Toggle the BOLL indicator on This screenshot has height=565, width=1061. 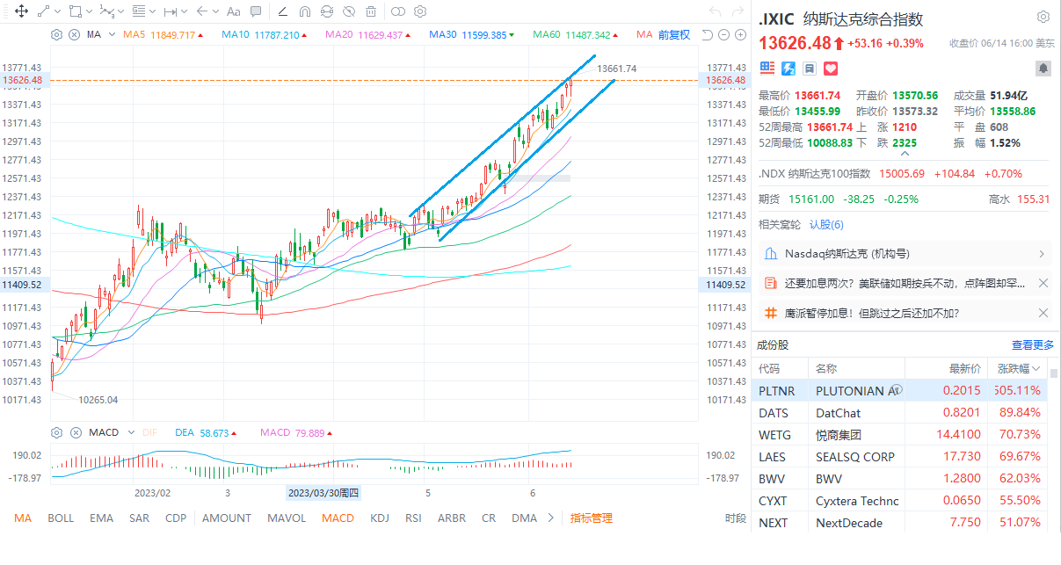(61, 518)
